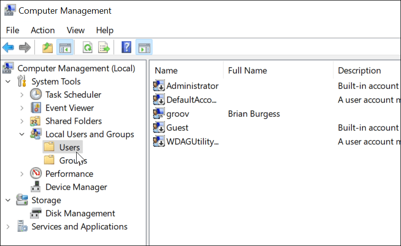Viewport: 401px width, 246px height.
Task: Click the Back arrow toolbar button
Action: (8, 47)
